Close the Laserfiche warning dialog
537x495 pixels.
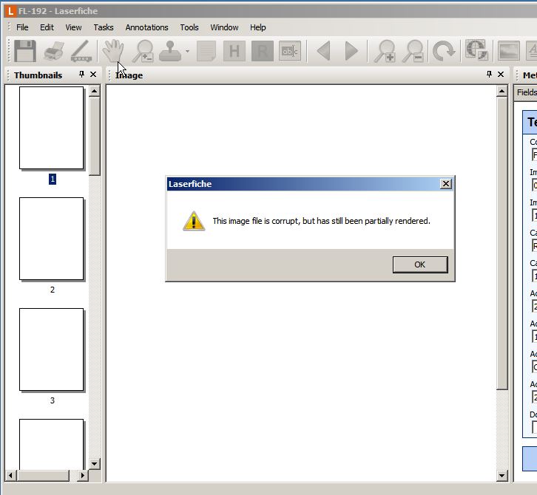point(445,184)
